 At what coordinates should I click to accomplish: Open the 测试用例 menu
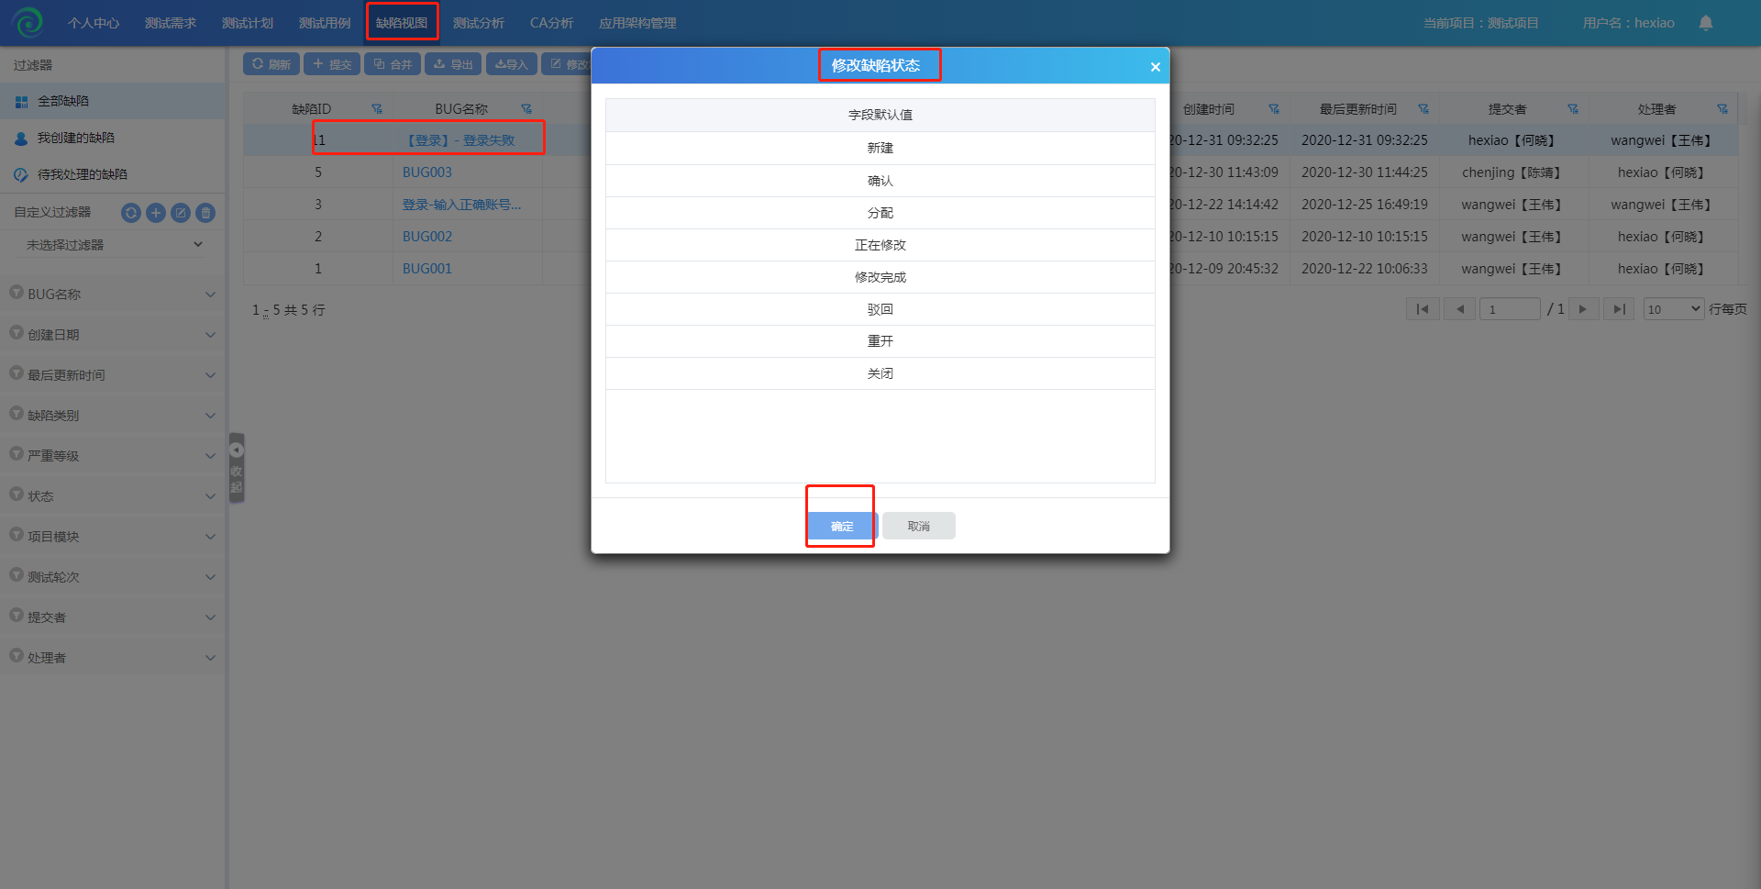325,23
